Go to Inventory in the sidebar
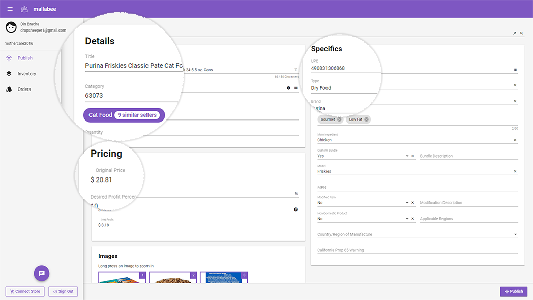The height and width of the screenshot is (300, 533). click(26, 74)
